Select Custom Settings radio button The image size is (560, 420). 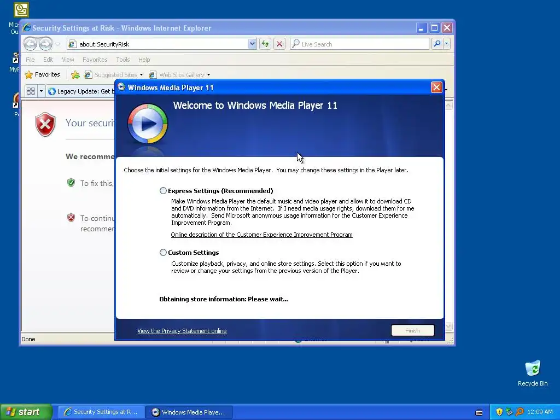163,253
